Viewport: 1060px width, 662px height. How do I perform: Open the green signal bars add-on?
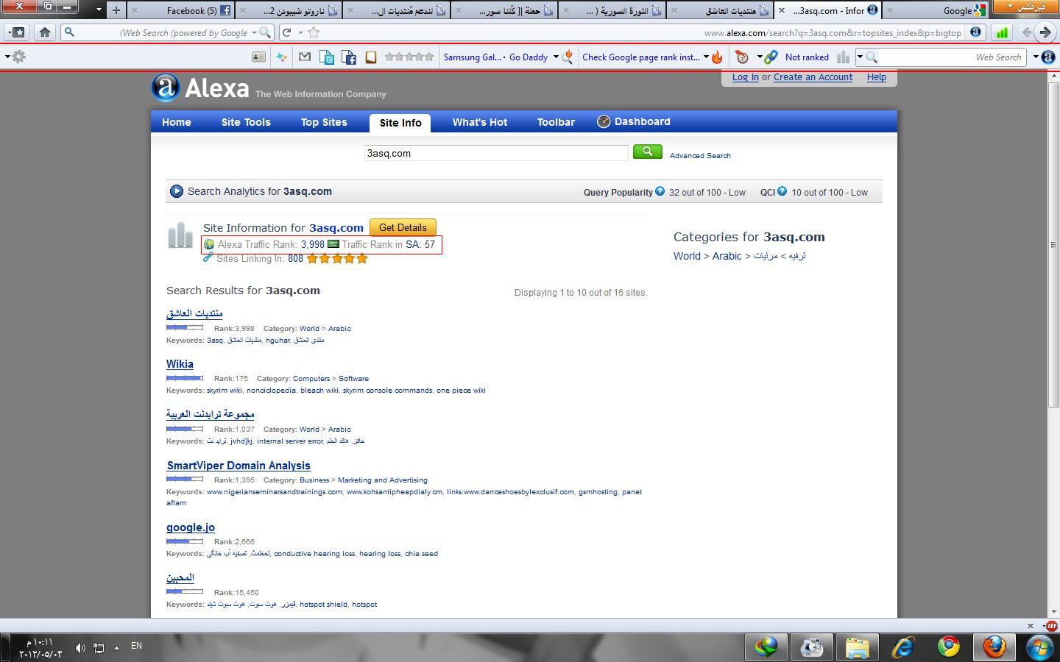tap(1002, 32)
